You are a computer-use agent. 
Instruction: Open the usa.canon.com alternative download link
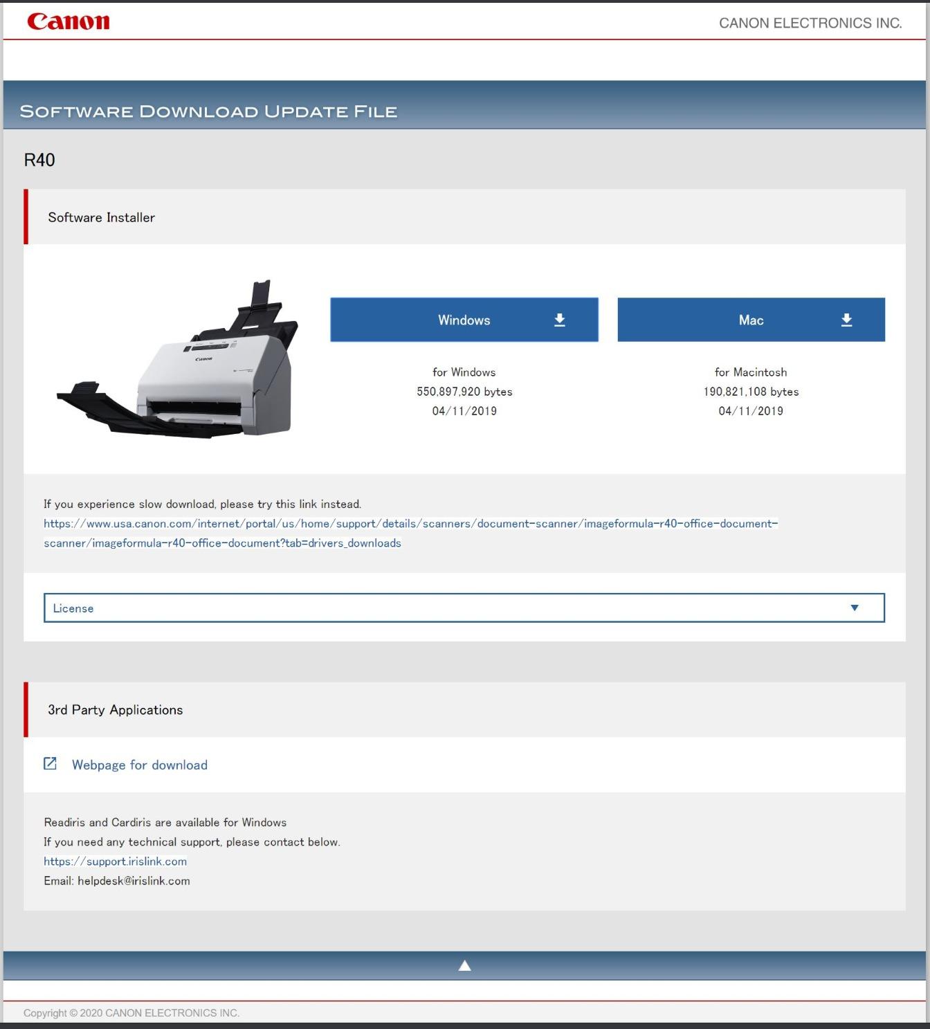[x=410, y=533]
